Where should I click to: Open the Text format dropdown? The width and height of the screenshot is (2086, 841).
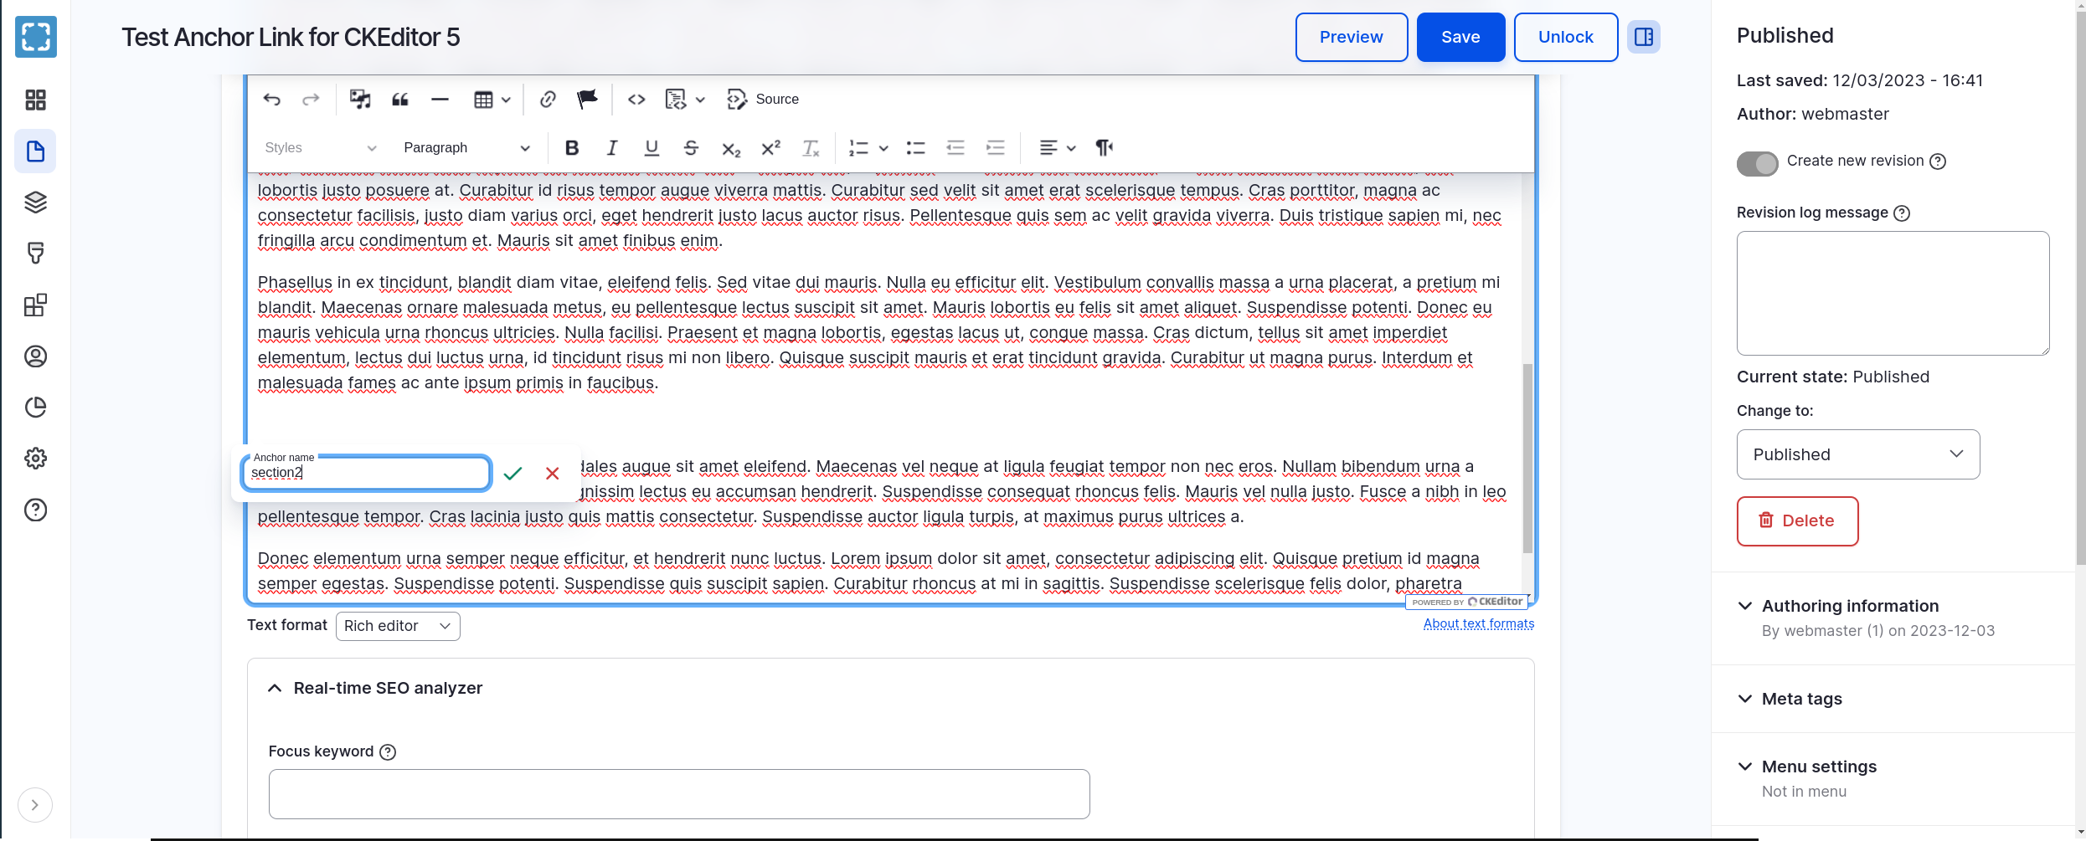pyautogui.click(x=398, y=626)
